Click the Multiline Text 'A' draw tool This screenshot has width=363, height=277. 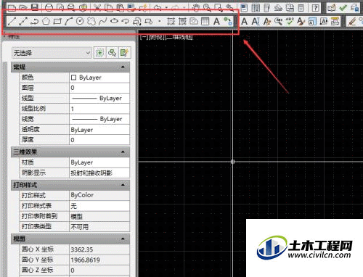(x=216, y=21)
